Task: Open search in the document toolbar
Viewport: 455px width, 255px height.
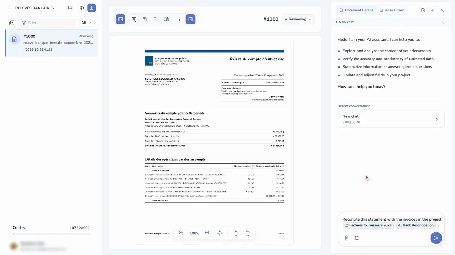Action: pyautogui.click(x=155, y=19)
